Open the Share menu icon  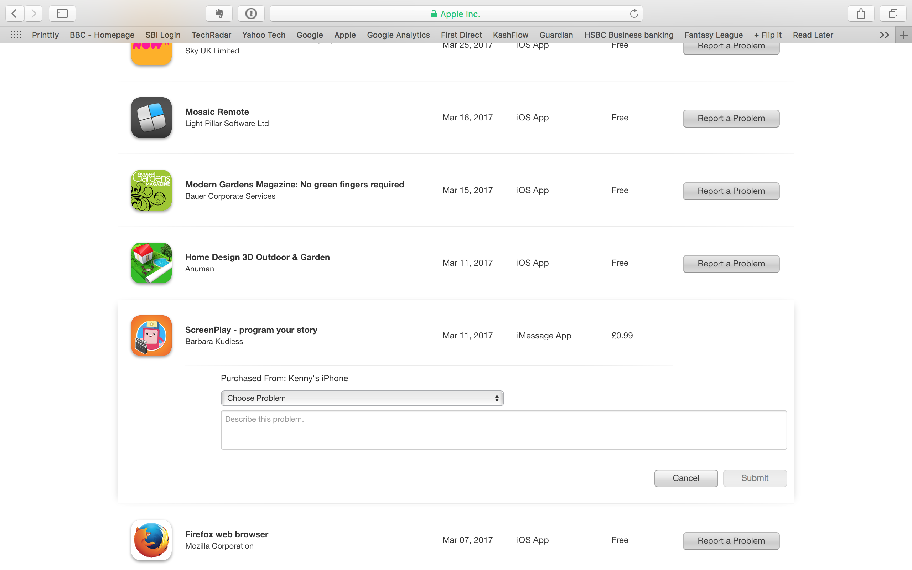[x=861, y=14]
